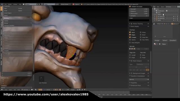Viewport: 180px width, 101px height.
Task: Enable the Sharp overlay checkbox
Action: (141, 33)
